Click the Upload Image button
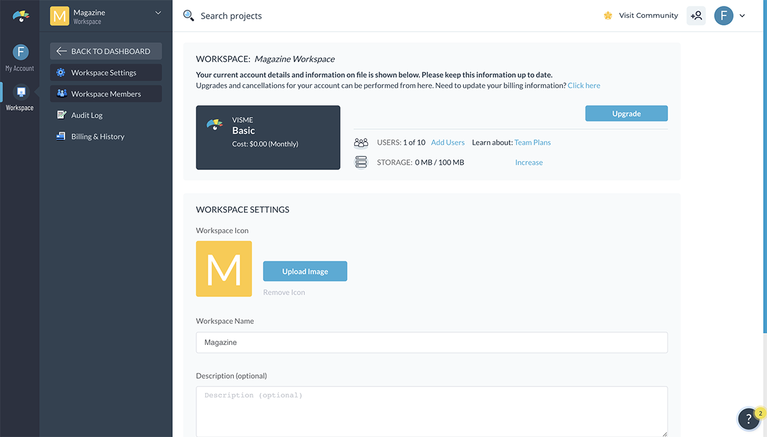The width and height of the screenshot is (767, 437). pos(305,272)
